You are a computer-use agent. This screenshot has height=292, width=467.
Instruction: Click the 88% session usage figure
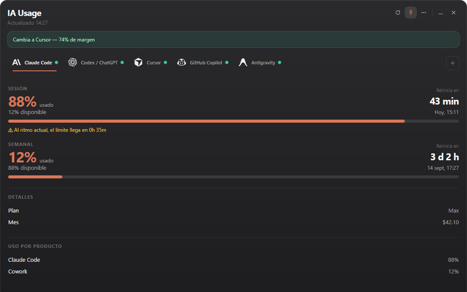point(22,102)
